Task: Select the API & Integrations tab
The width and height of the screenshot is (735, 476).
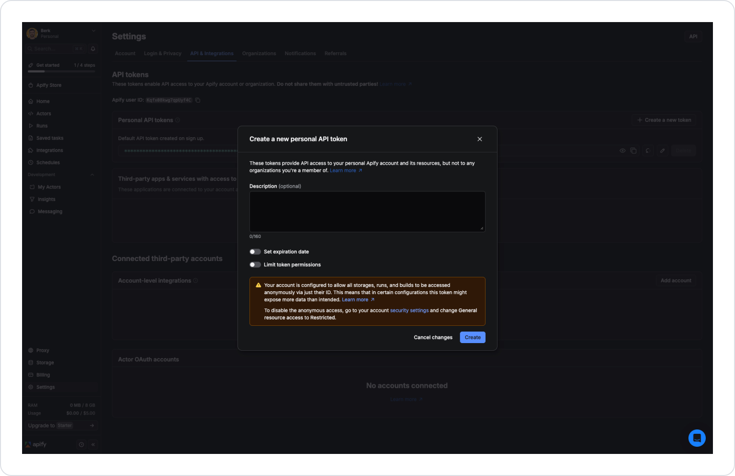Action: coord(212,54)
